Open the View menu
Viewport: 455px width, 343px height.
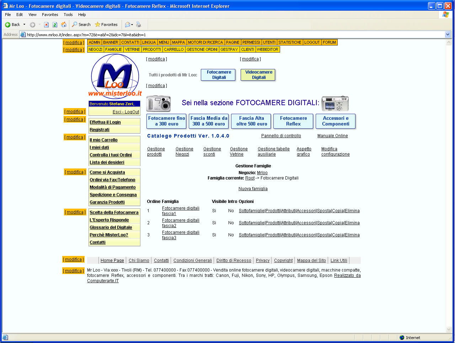32,15
